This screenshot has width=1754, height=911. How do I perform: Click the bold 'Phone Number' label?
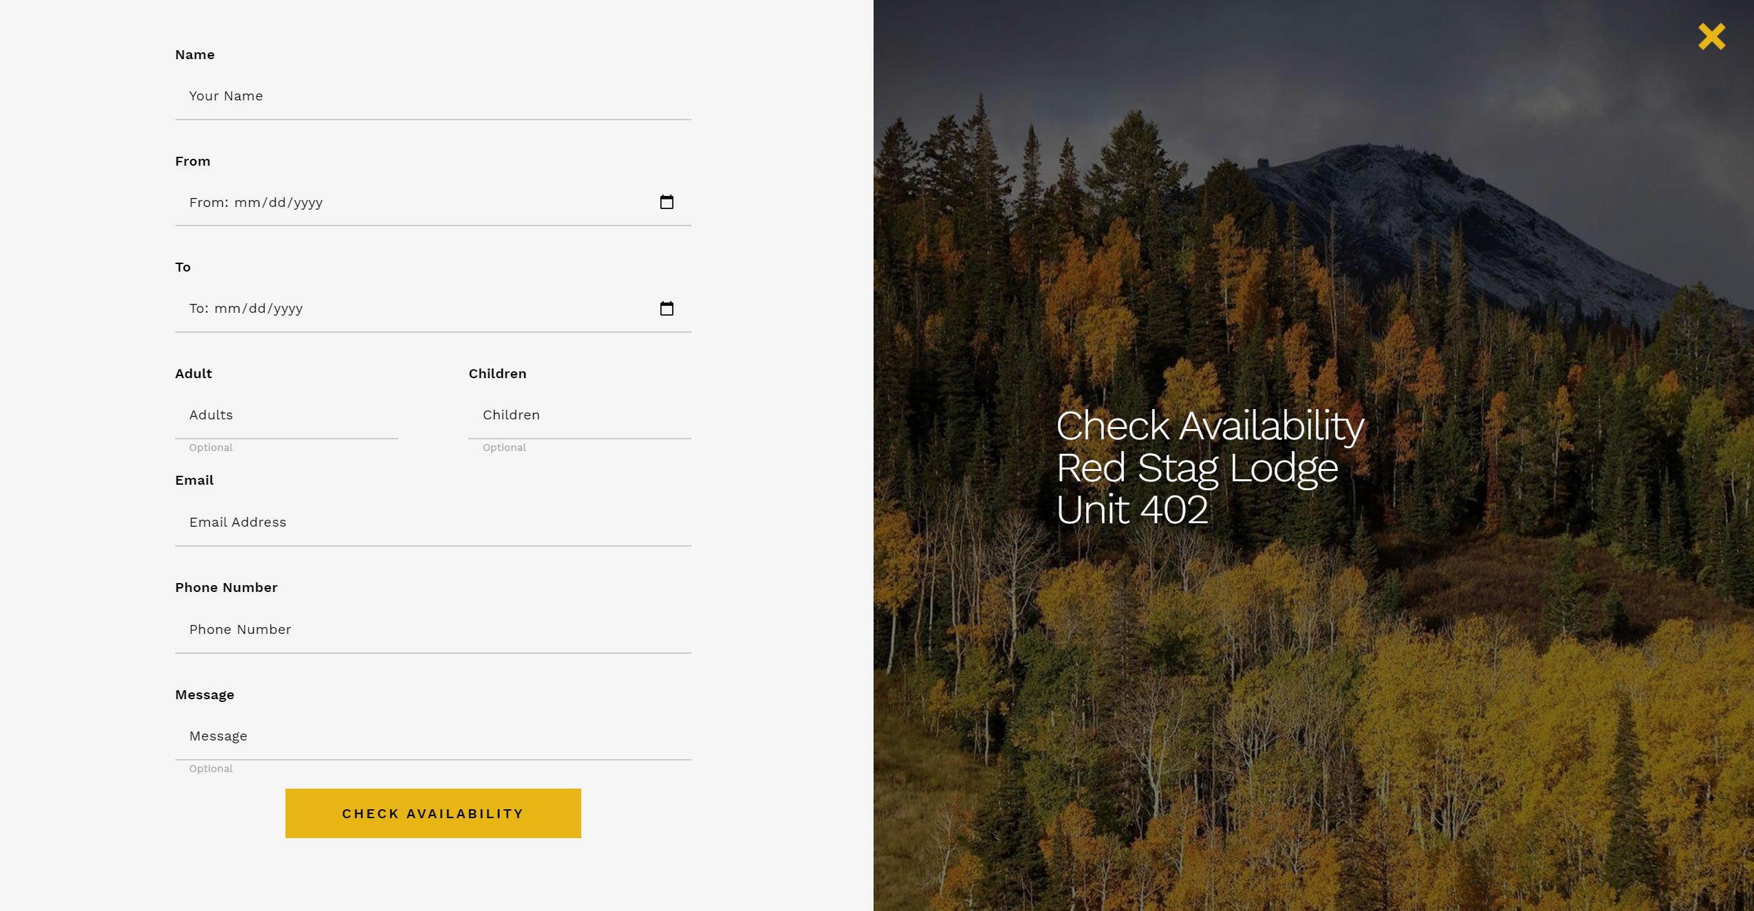(x=226, y=588)
